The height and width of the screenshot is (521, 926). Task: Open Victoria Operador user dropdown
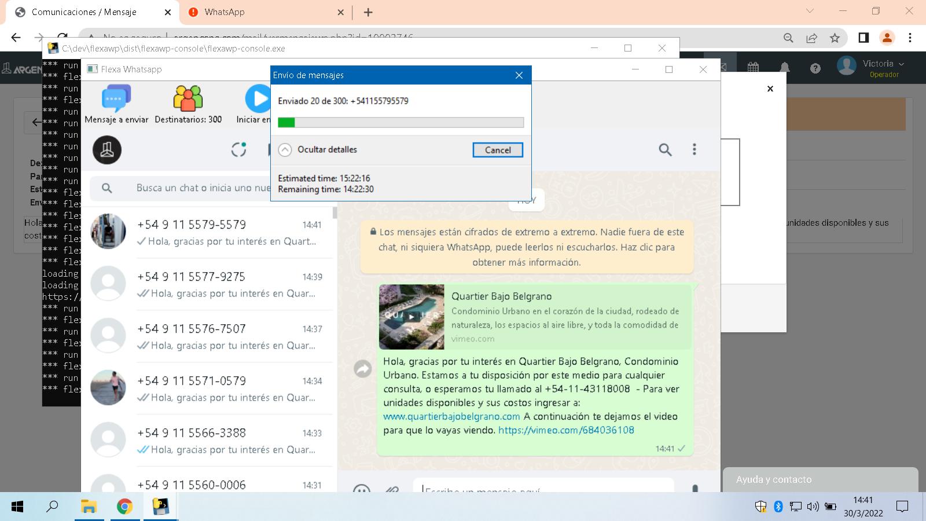(x=871, y=67)
